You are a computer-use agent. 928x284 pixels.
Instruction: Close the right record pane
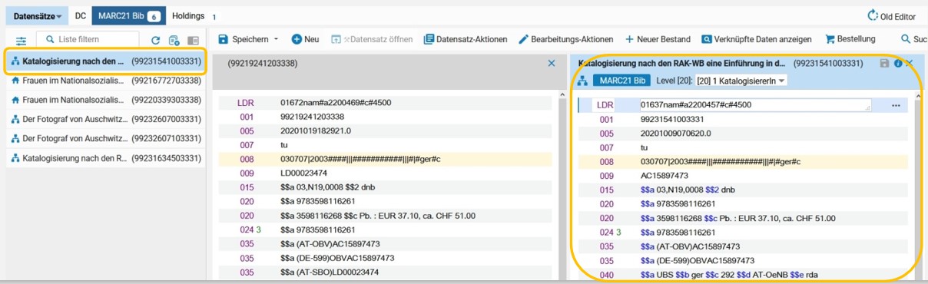click(x=910, y=63)
